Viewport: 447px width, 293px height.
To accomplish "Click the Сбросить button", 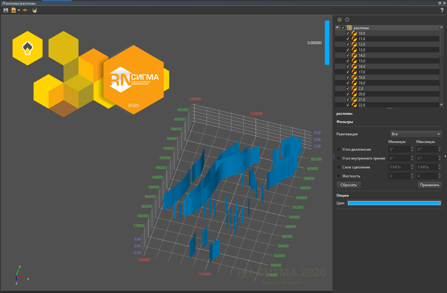I will (x=349, y=185).
